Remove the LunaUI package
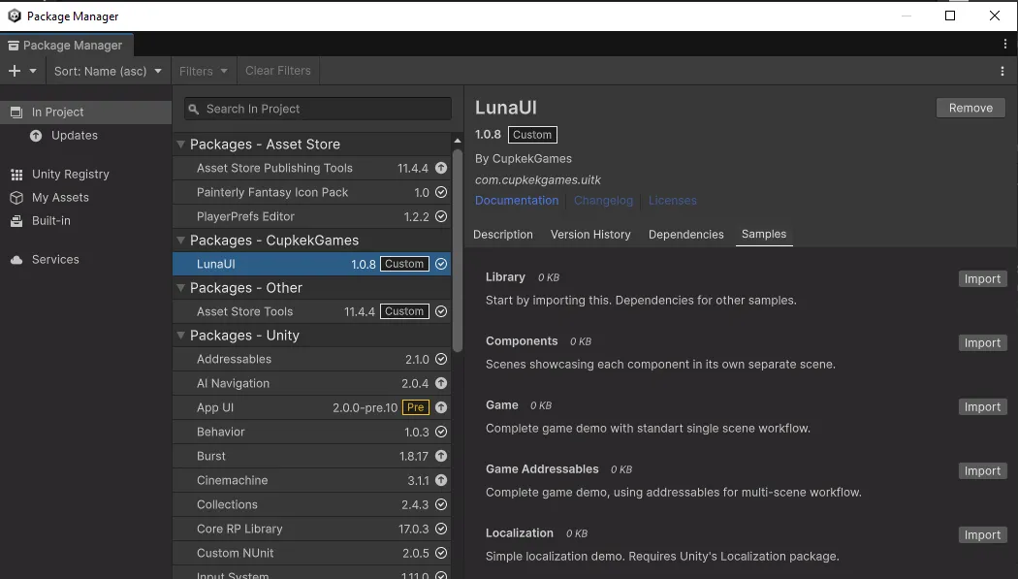Image resolution: width=1018 pixels, height=579 pixels. coord(970,108)
